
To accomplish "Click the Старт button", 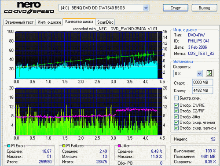I will (176, 8).
